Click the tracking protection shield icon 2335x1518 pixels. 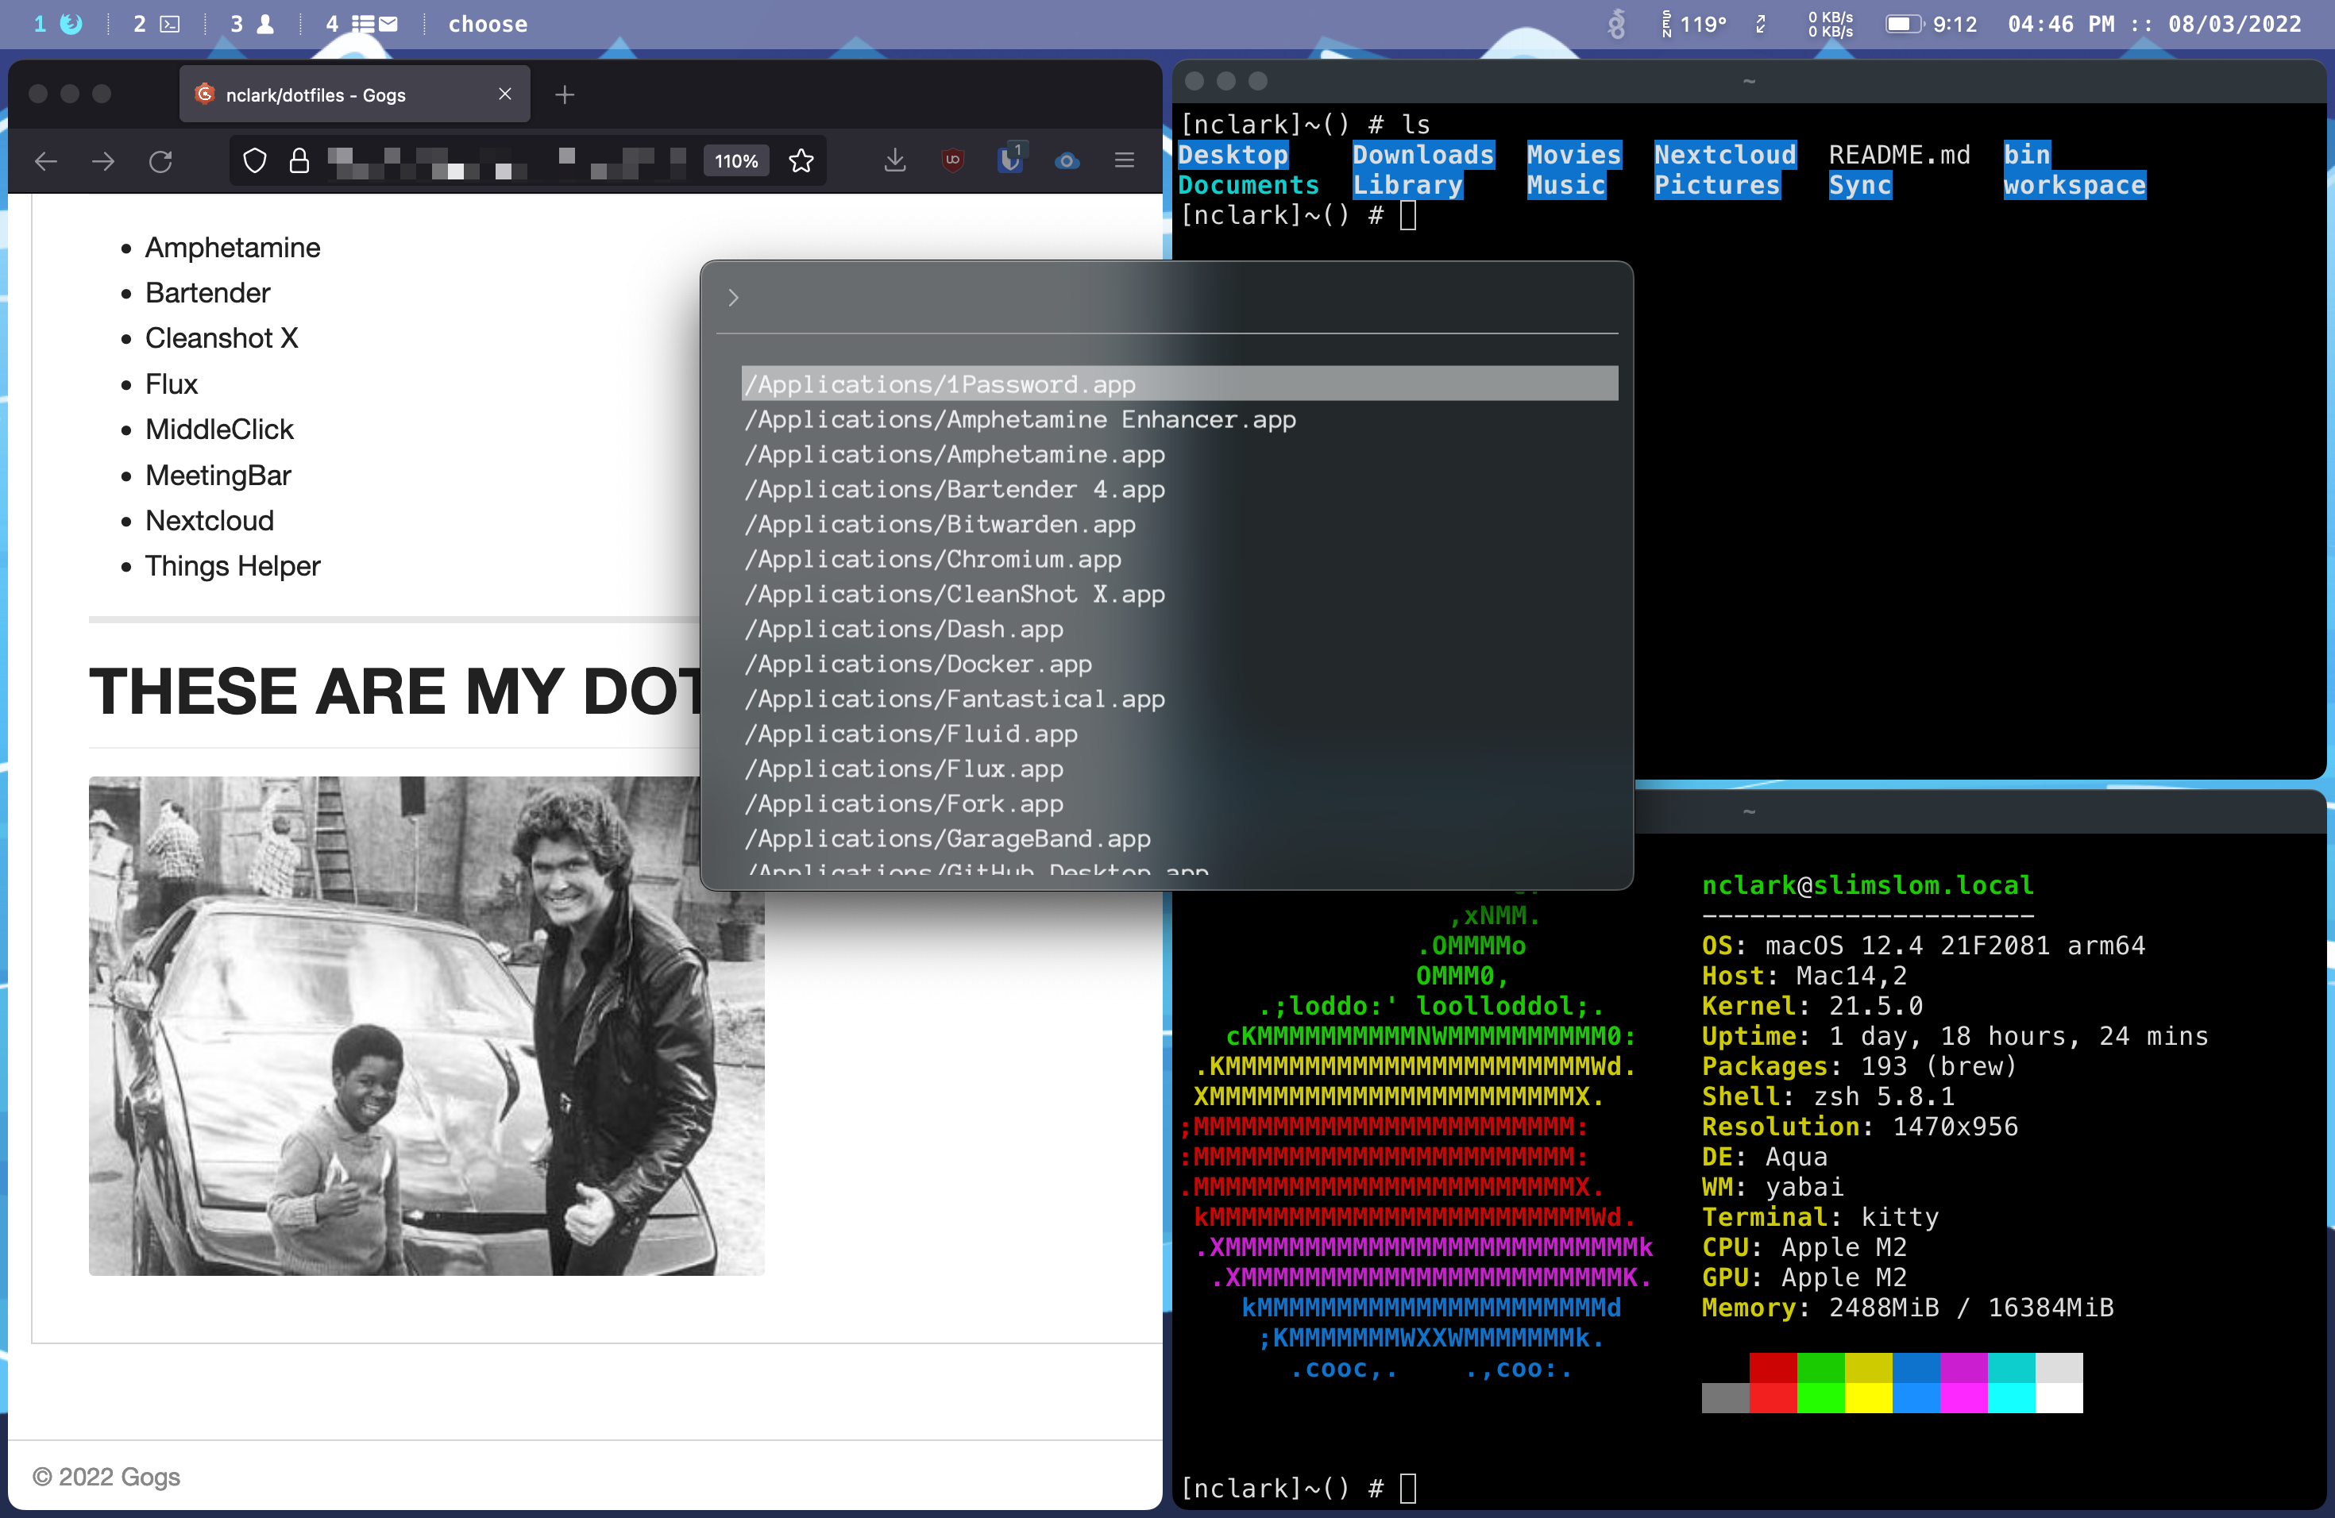click(x=254, y=161)
